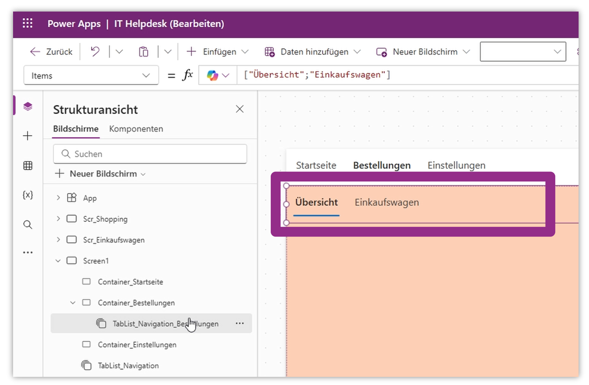Click the Search magnifier icon in sidebar
The image size is (589, 385).
(x=28, y=224)
